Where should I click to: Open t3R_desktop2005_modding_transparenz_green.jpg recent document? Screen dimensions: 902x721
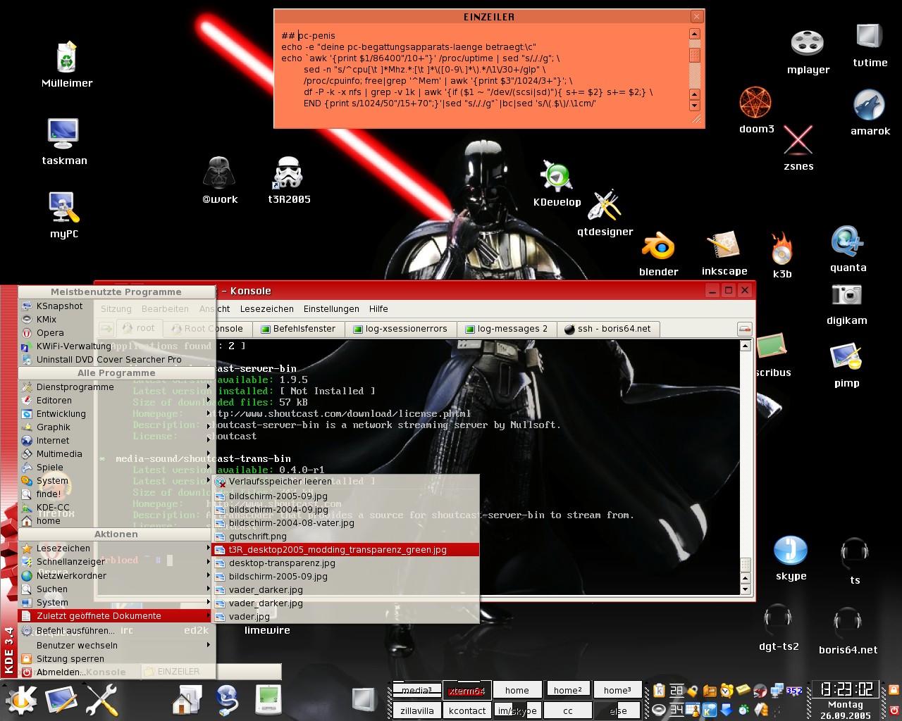tap(338, 550)
